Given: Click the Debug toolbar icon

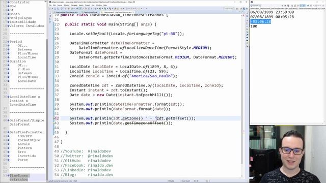Looking at the screenshot, I should (x=95, y=9).
